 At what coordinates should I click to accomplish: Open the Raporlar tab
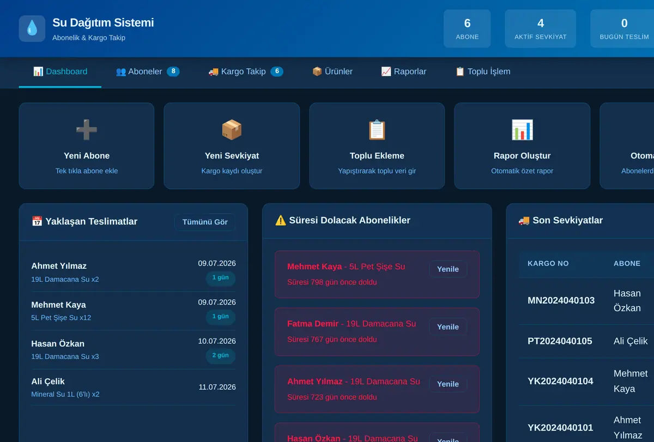(404, 71)
